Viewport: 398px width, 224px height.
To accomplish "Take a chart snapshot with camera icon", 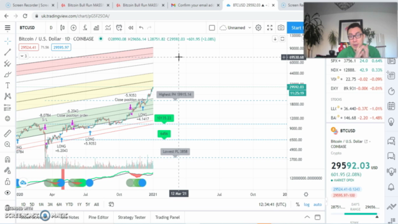I will (280, 27).
